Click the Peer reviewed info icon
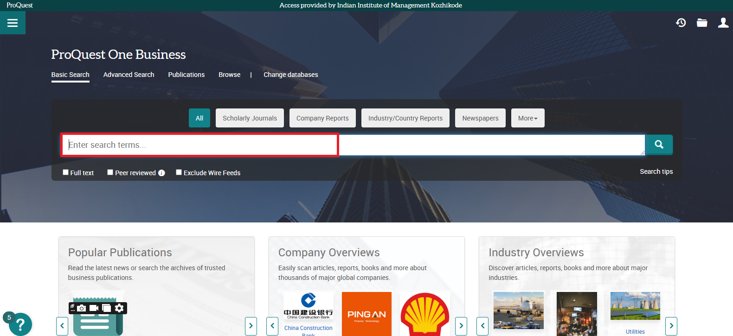 (x=161, y=173)
